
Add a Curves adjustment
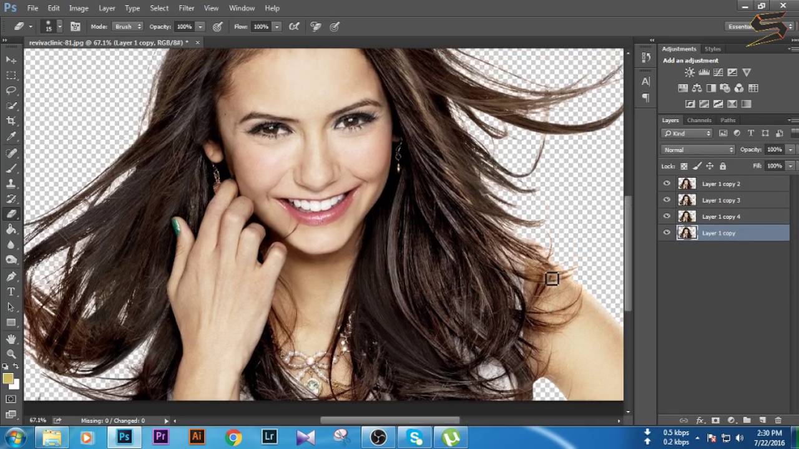[718, 73]
